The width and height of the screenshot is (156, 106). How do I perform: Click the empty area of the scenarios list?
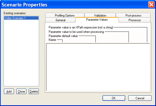tap(21, 52)
